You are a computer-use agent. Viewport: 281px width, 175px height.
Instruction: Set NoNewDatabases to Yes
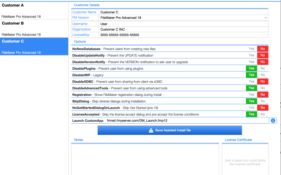[x=251, y=49]
